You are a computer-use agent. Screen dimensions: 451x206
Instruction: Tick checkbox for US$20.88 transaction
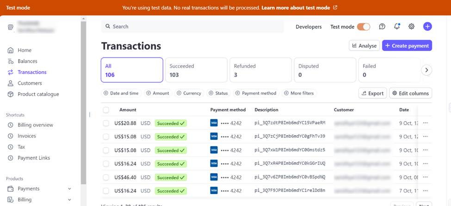click(x=106, y=123)
